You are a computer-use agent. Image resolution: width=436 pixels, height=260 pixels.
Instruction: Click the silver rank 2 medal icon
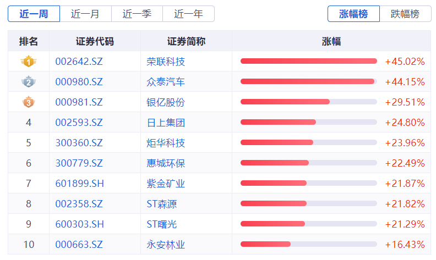tap(29, 82)
